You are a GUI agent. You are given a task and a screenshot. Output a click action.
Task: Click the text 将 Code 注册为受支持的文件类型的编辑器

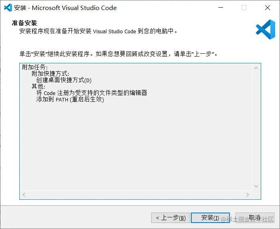pyautogui.click(x=91, y=93)
